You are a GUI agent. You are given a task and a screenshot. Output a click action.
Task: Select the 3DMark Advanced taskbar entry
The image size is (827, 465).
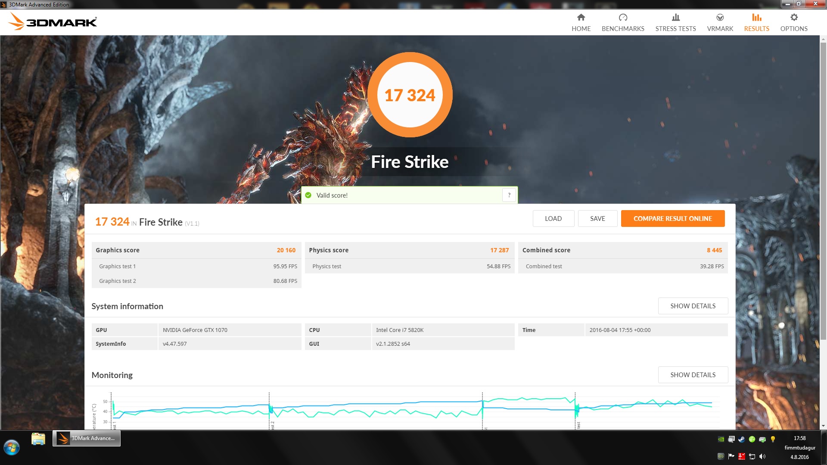point(86,438)
